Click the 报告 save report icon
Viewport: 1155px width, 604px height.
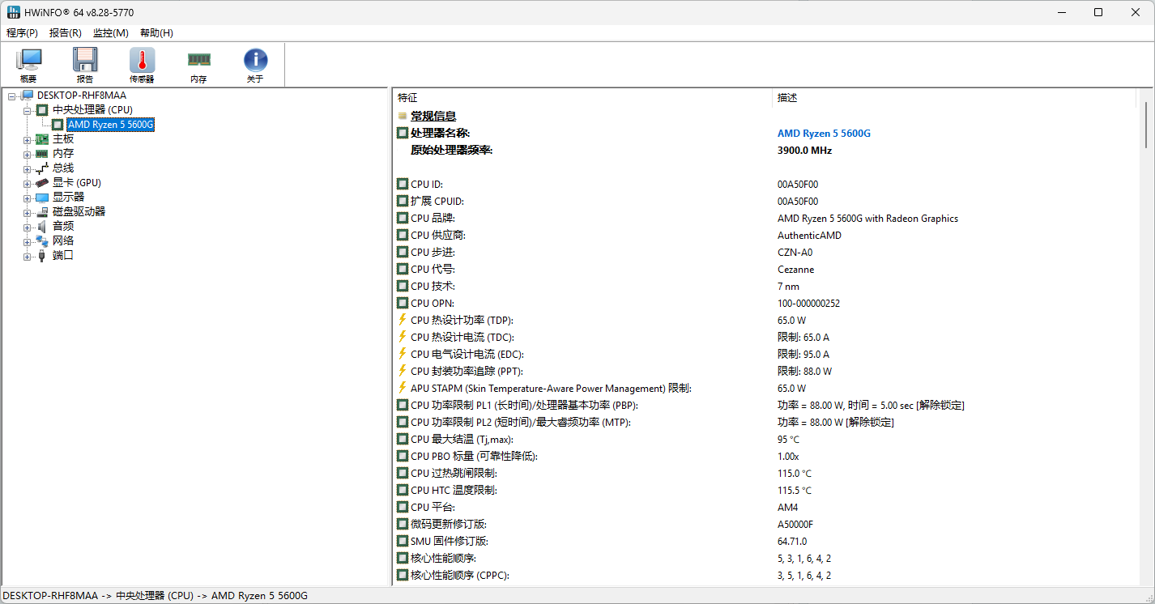[x=85, y=60]
